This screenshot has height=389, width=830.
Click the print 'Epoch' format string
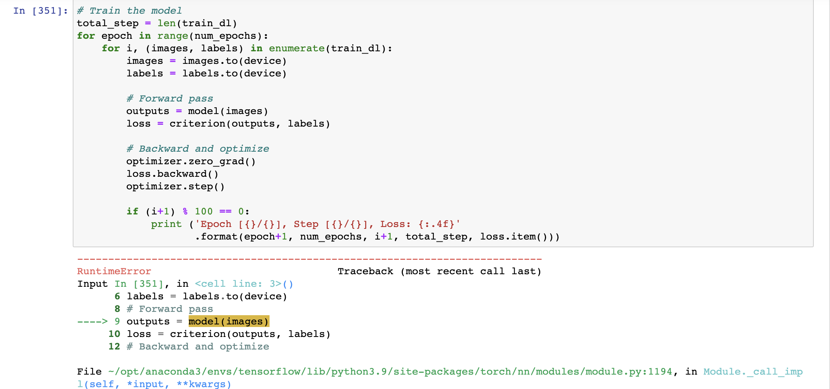tap(327, 224)
